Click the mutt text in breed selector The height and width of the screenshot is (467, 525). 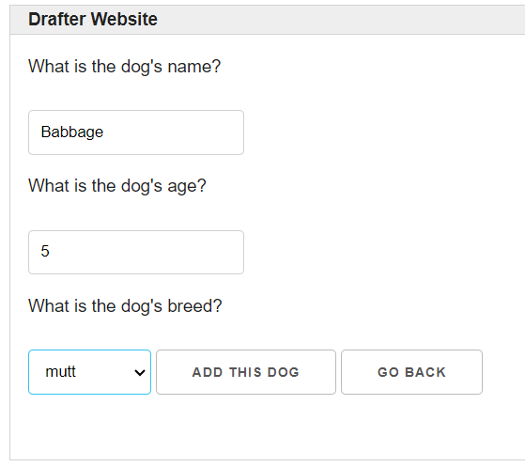click(61, 372)
